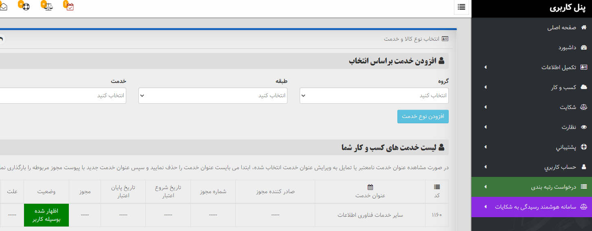
Task: Expand the شکایت submenu arrow
Action: pos(485,107)
